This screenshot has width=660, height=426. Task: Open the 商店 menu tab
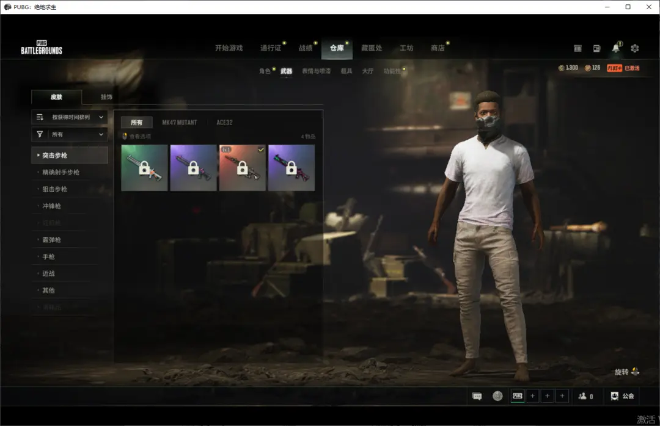pyautogui.click(x=438, y=48)
